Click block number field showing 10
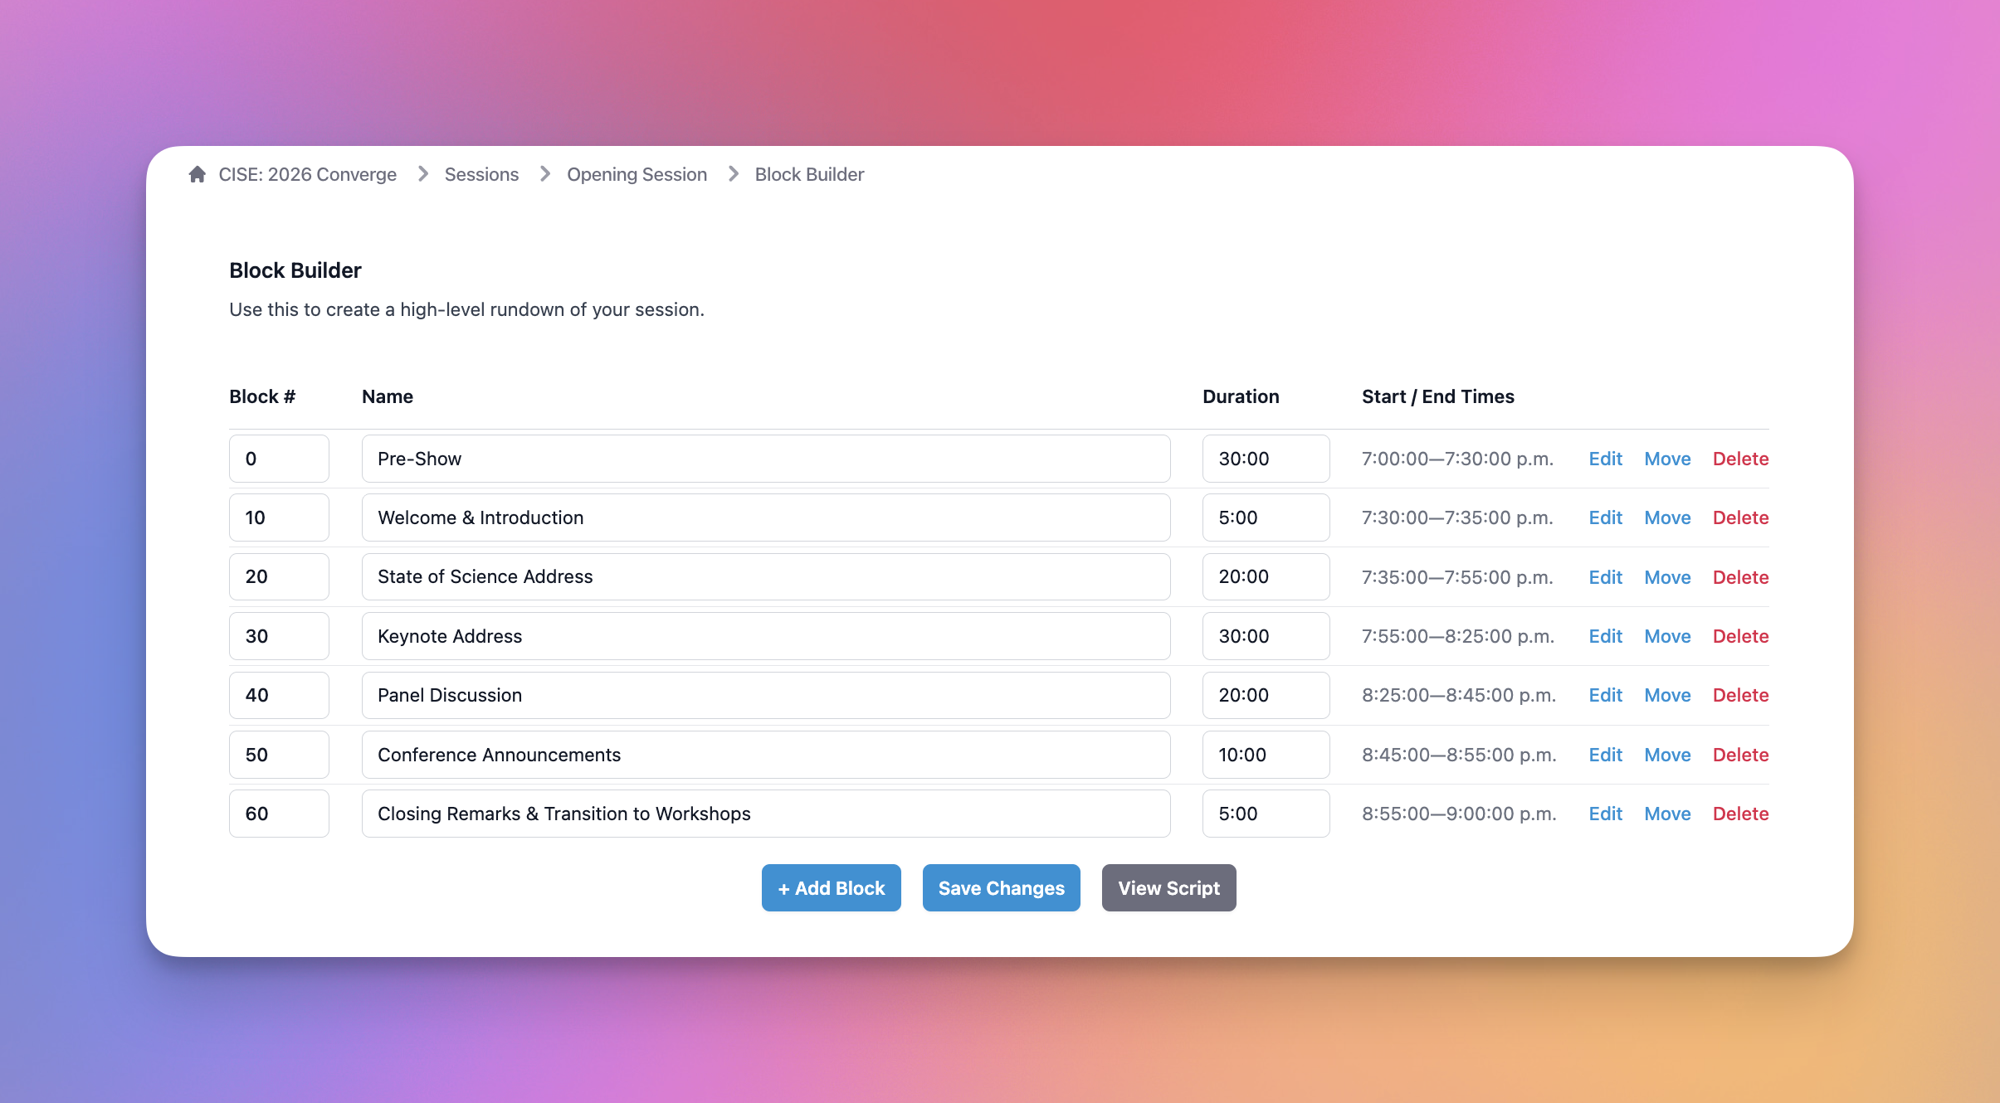 (279, 517)
